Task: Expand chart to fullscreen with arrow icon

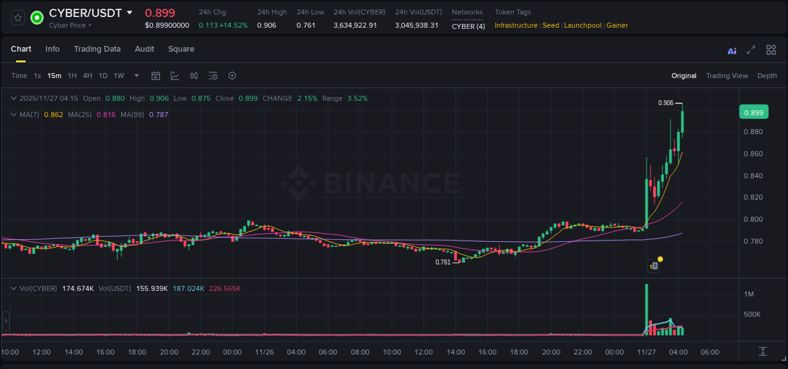Action: tap(751, 50)
